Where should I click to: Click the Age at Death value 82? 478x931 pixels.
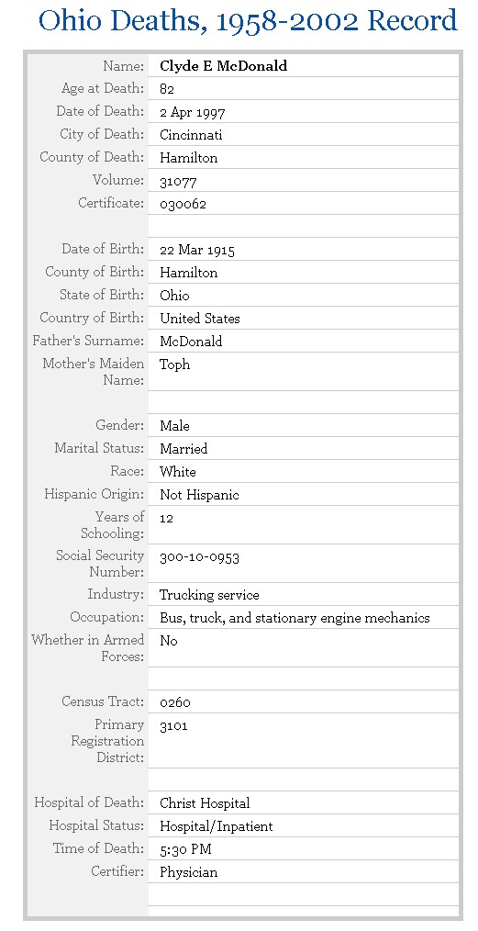coord(167,89)
